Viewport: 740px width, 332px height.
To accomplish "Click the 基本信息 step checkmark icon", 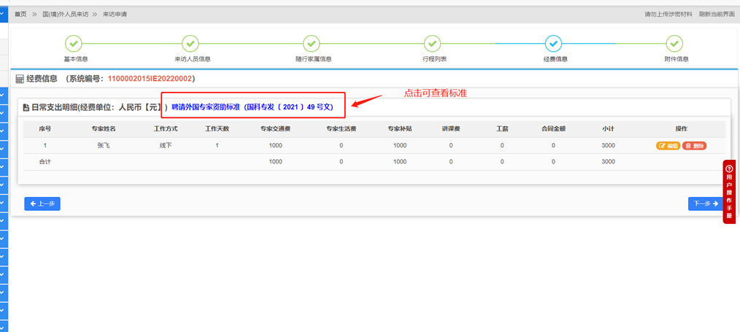I will coord(73,44).
